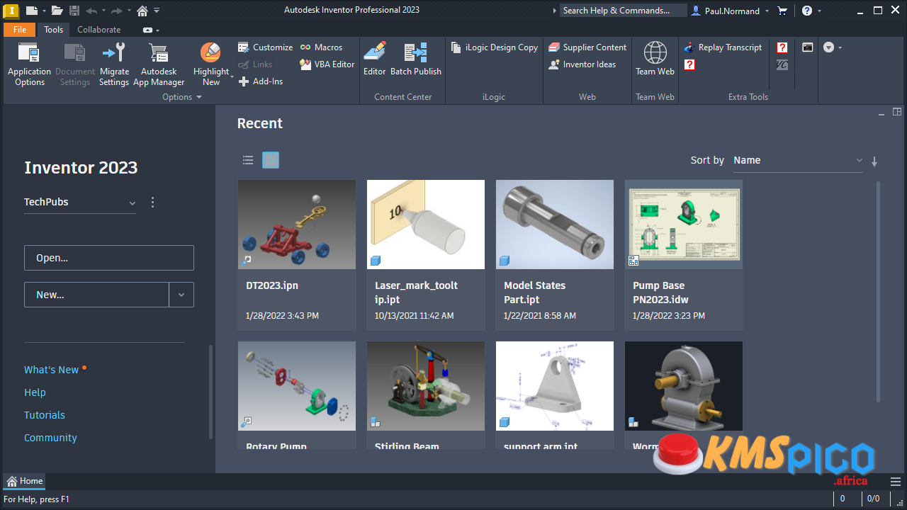907x510 pixels.
Task: Select the '10/13/2021 11:42 AM' date text
Action: point(415,316)
